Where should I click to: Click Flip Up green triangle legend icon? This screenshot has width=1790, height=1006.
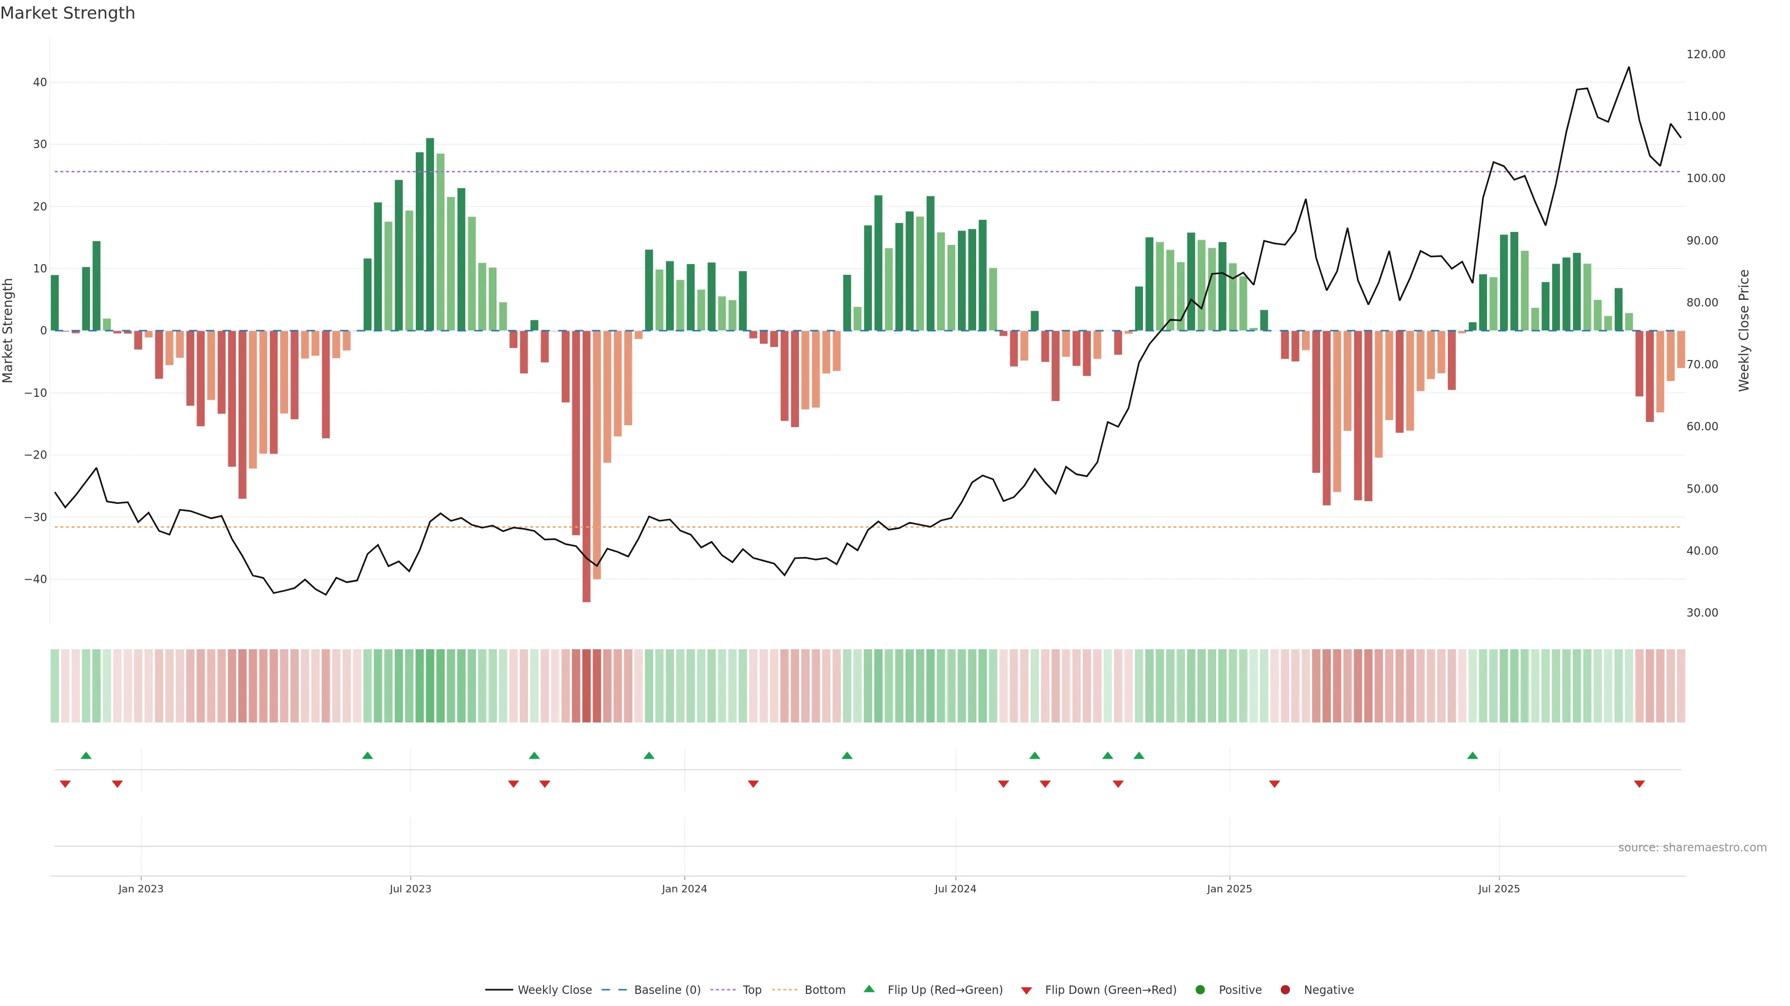pyautogui.click(x=868, y=989)
